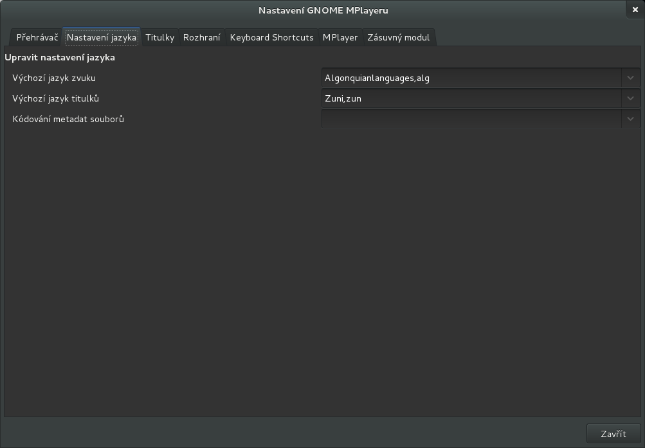Expand the Výchozí jazyk zvuku dropdown arrow
This screenshot has width=645, height=448.
630,78
